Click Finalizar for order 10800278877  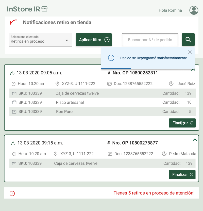click(182, 174)
